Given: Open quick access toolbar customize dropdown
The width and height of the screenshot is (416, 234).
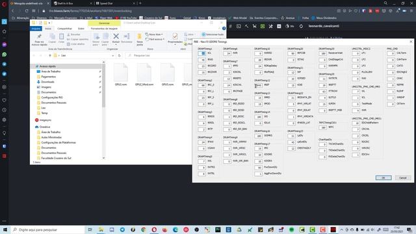Looking at the screenshot, I should point(49,23).
